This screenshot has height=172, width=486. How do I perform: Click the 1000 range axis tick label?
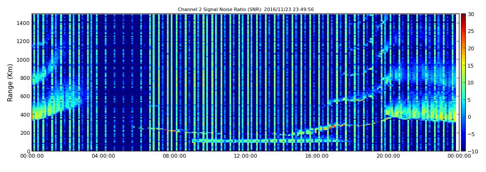(x=24, y=60)
